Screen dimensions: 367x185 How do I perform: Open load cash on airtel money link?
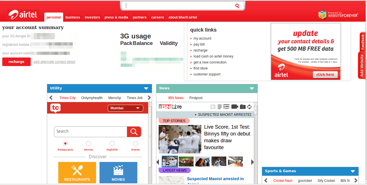(213, 56)
